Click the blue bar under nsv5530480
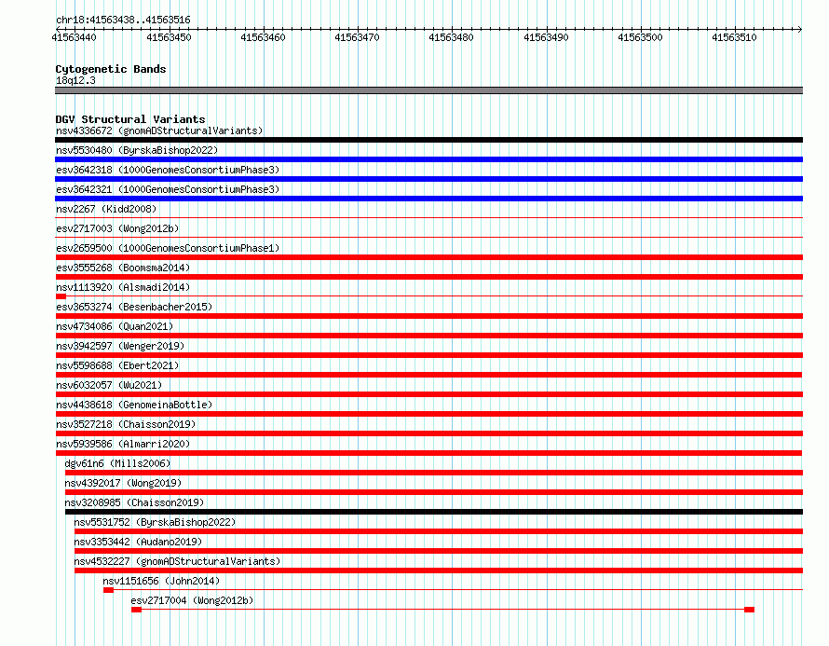 [428, 159]
